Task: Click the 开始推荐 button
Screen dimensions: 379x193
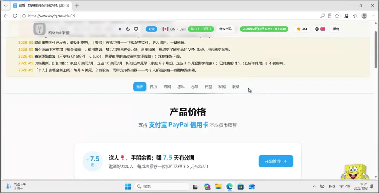Action: click(276, 161)
